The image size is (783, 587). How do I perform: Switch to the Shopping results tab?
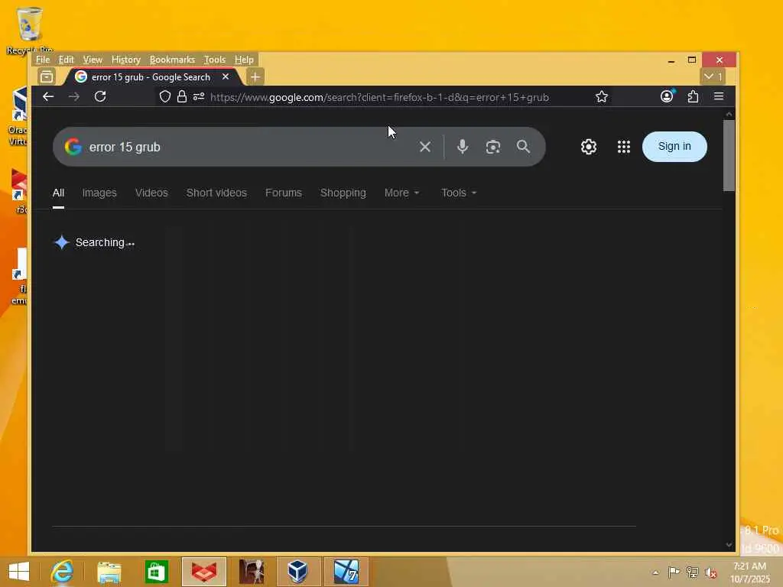(x=343, y=193)
